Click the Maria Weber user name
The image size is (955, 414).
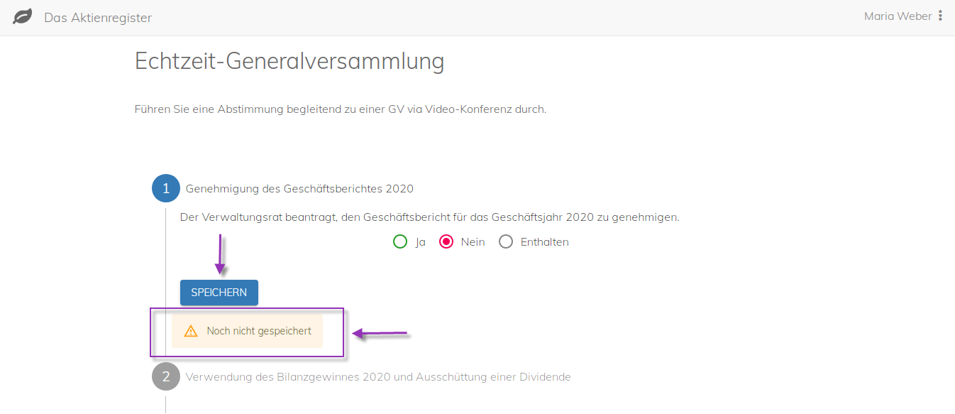[898, 16]
